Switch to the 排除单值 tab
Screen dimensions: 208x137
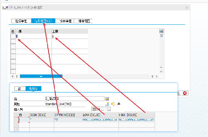65,21
